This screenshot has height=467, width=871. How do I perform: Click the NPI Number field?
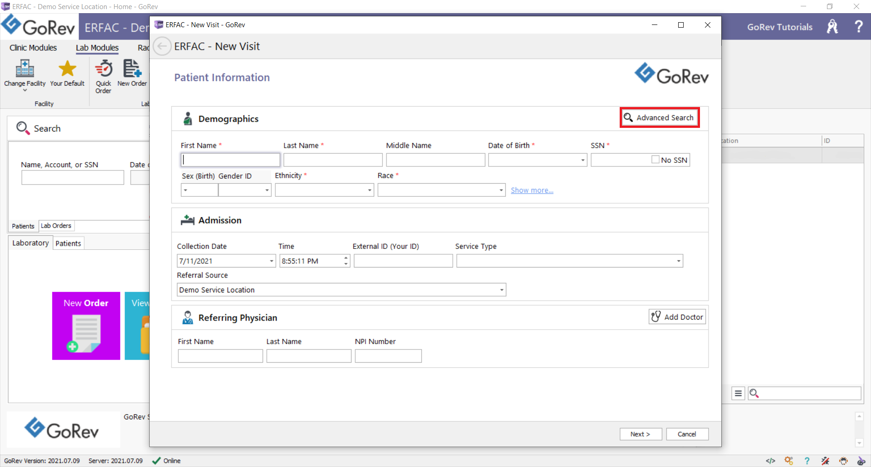tap(388, 356)
